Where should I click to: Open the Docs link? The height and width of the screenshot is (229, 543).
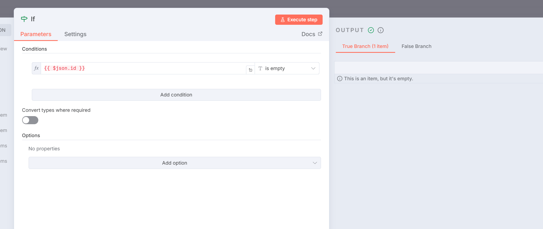coord(308,34)
